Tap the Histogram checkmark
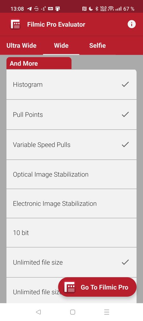This screenshot has height=321, width=143. (x=125, y=84)
